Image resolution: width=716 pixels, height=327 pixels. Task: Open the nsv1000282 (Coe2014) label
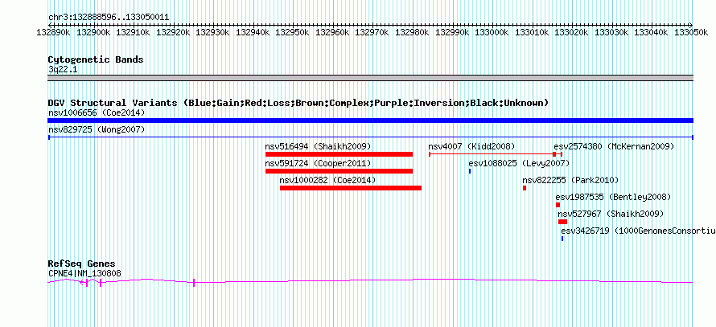click(x=327, y=180)
